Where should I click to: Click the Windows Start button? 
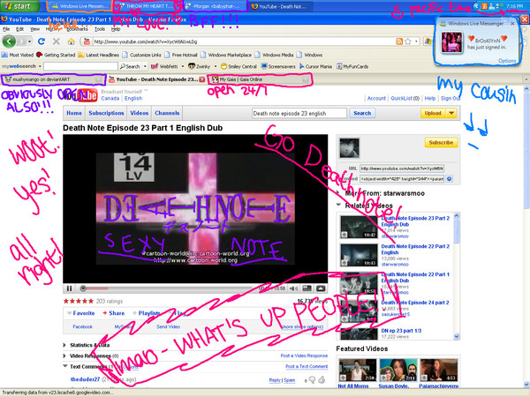click(19, 6)
